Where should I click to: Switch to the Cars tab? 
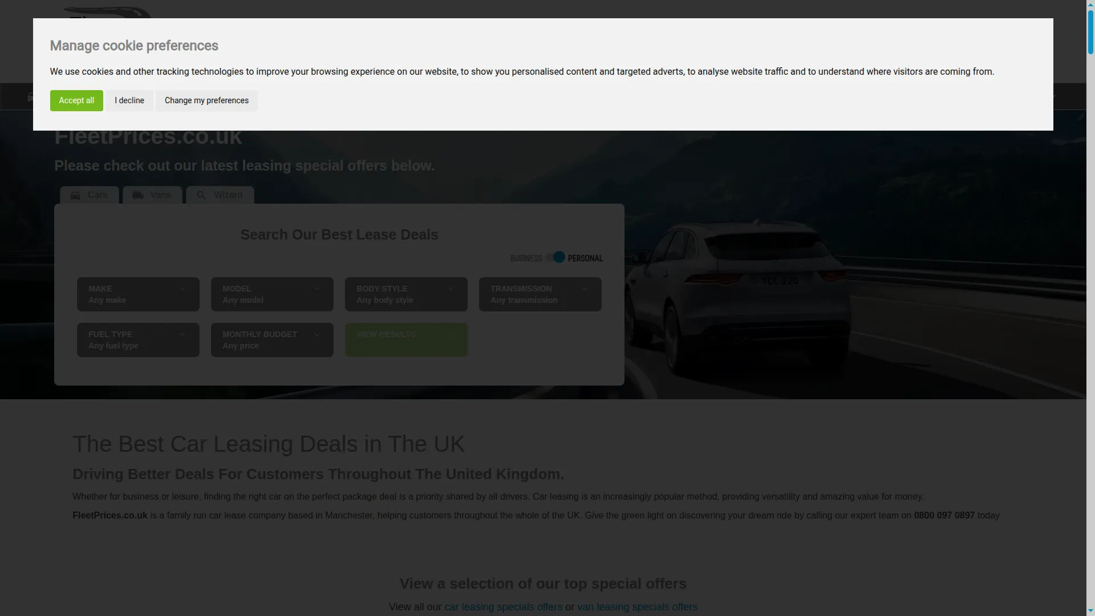click(90, 195)
